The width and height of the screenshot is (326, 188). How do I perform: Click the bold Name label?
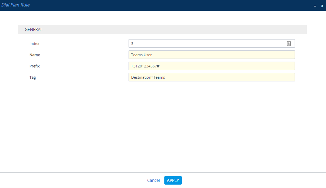(35, 55)
